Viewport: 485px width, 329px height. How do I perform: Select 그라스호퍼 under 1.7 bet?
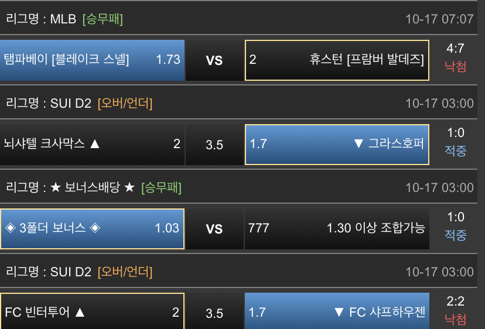click(x=337, y=144)
